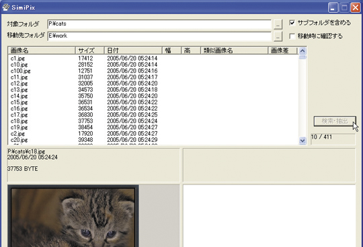Click the scroll up arrow of file list

(302, 50)
